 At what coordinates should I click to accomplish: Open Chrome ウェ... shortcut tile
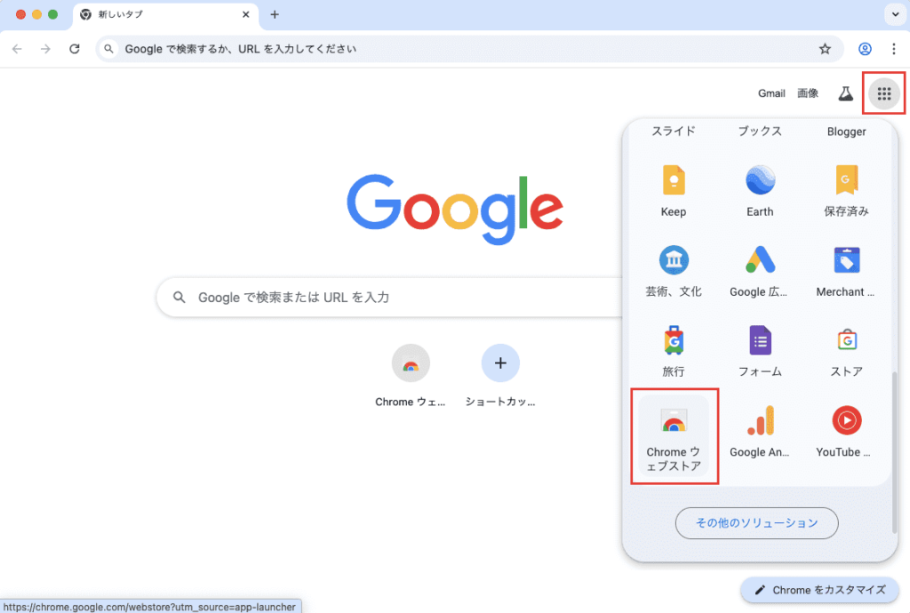click(411, 376)
